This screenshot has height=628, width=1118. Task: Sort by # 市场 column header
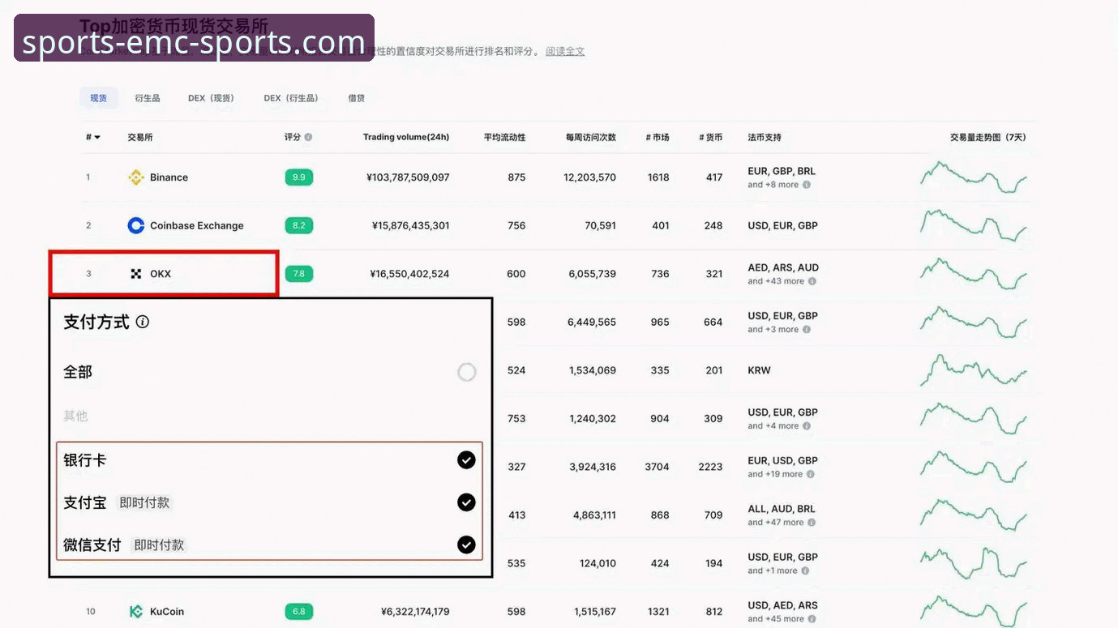click(658, 138)
